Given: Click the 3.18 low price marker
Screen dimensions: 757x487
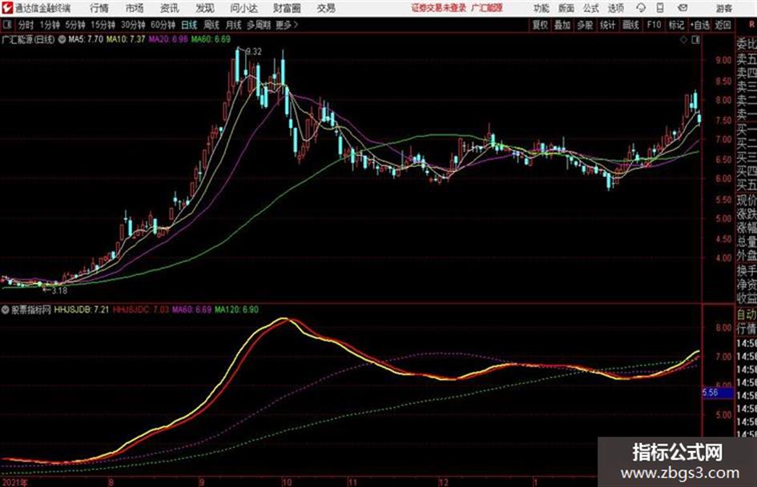Looking at the screenshot, I should click(x=58, y=291).
